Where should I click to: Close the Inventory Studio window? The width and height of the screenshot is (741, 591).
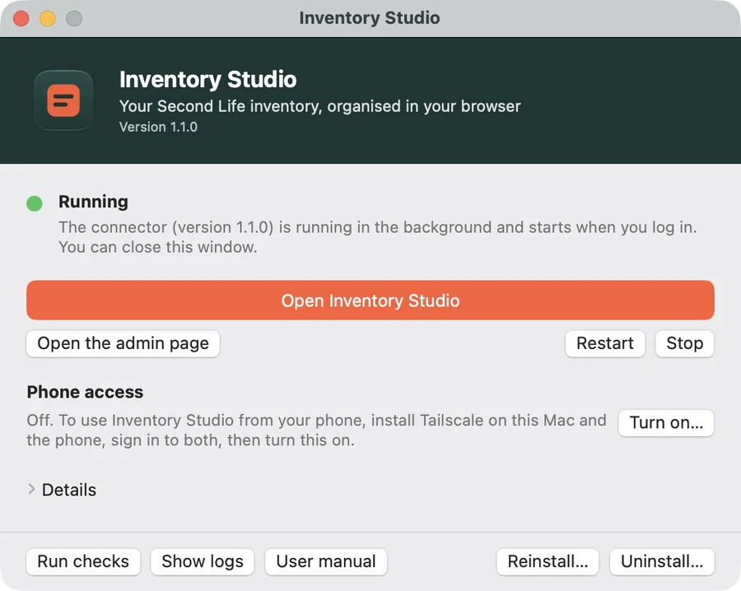(x=21, y=18)
